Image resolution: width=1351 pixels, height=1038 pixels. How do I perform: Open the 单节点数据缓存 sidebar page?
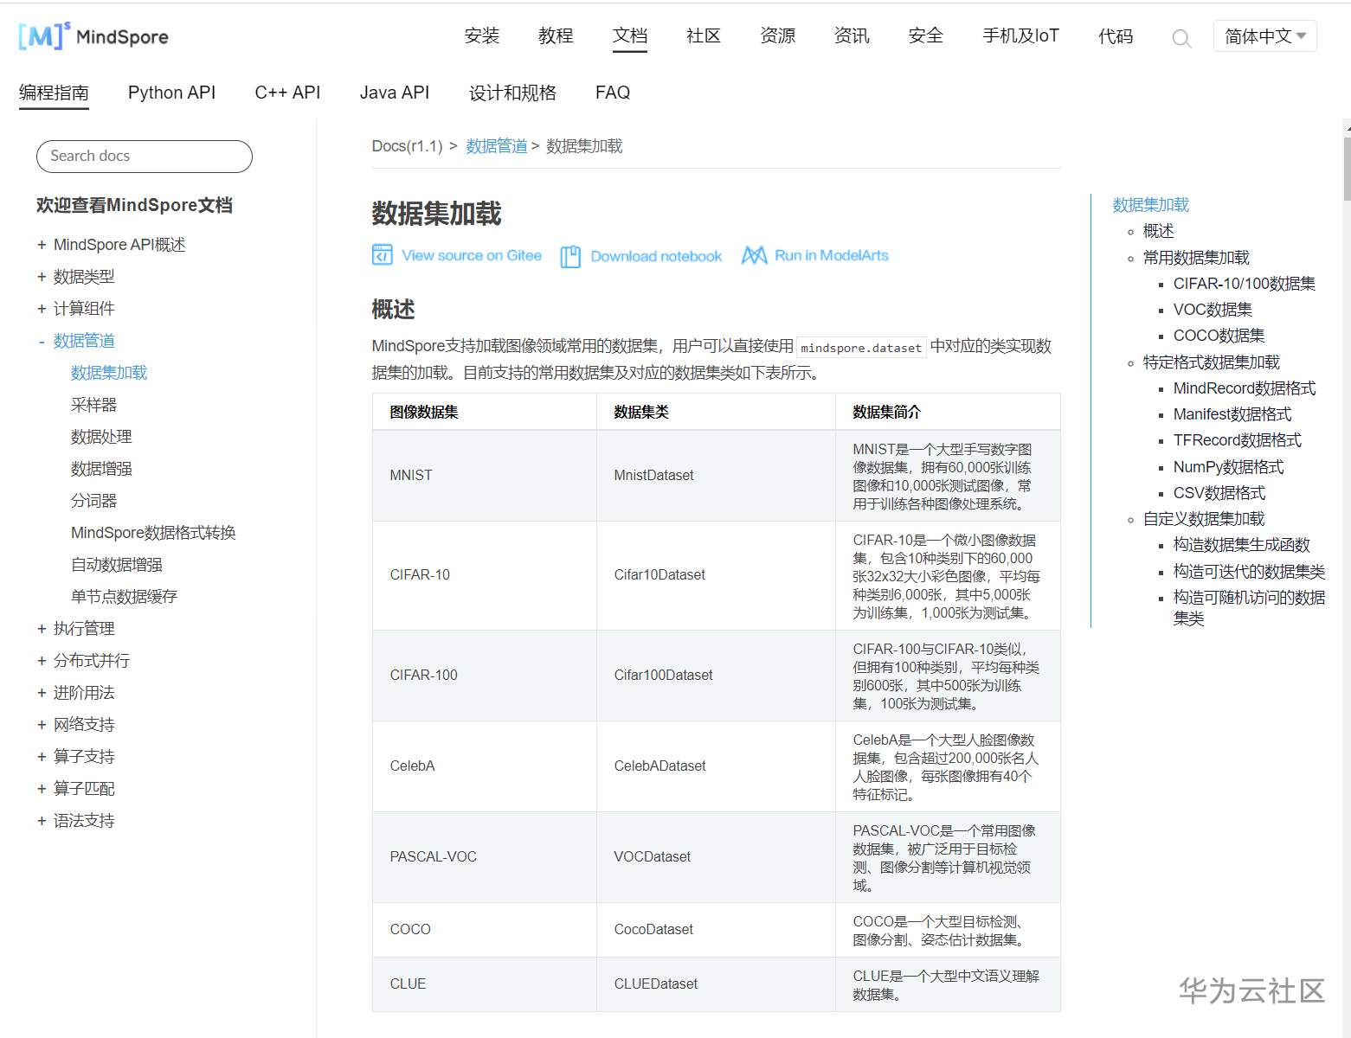pyautogui.click(x=124, y=597)
